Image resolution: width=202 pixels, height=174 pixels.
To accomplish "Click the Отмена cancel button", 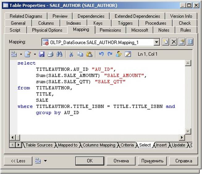I will click(x=121, y=161).
